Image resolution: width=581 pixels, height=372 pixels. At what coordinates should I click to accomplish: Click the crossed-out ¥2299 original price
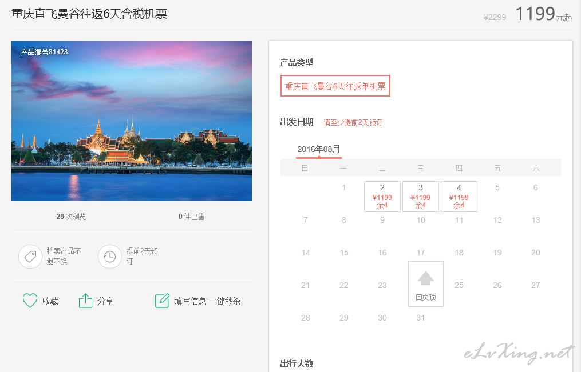[495, 17]
